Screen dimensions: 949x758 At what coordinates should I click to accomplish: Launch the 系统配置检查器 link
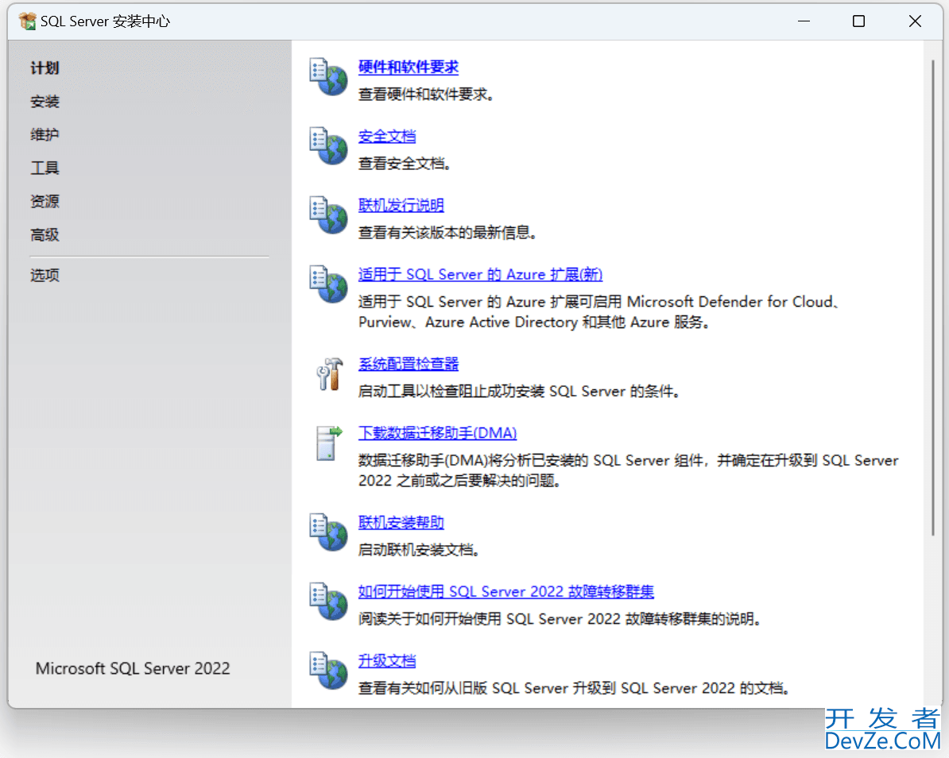pyautogui.click(x=408, y=364)
